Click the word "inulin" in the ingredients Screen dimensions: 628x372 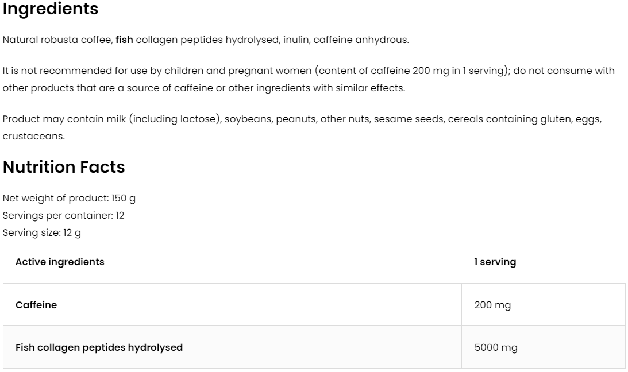click(x=295, y=40)
